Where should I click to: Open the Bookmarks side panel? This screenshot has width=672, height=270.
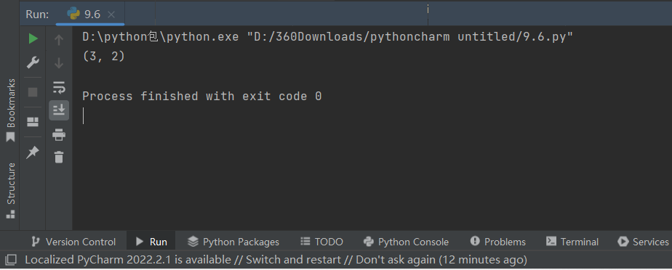pyautogui.click(x=10, y=110)
